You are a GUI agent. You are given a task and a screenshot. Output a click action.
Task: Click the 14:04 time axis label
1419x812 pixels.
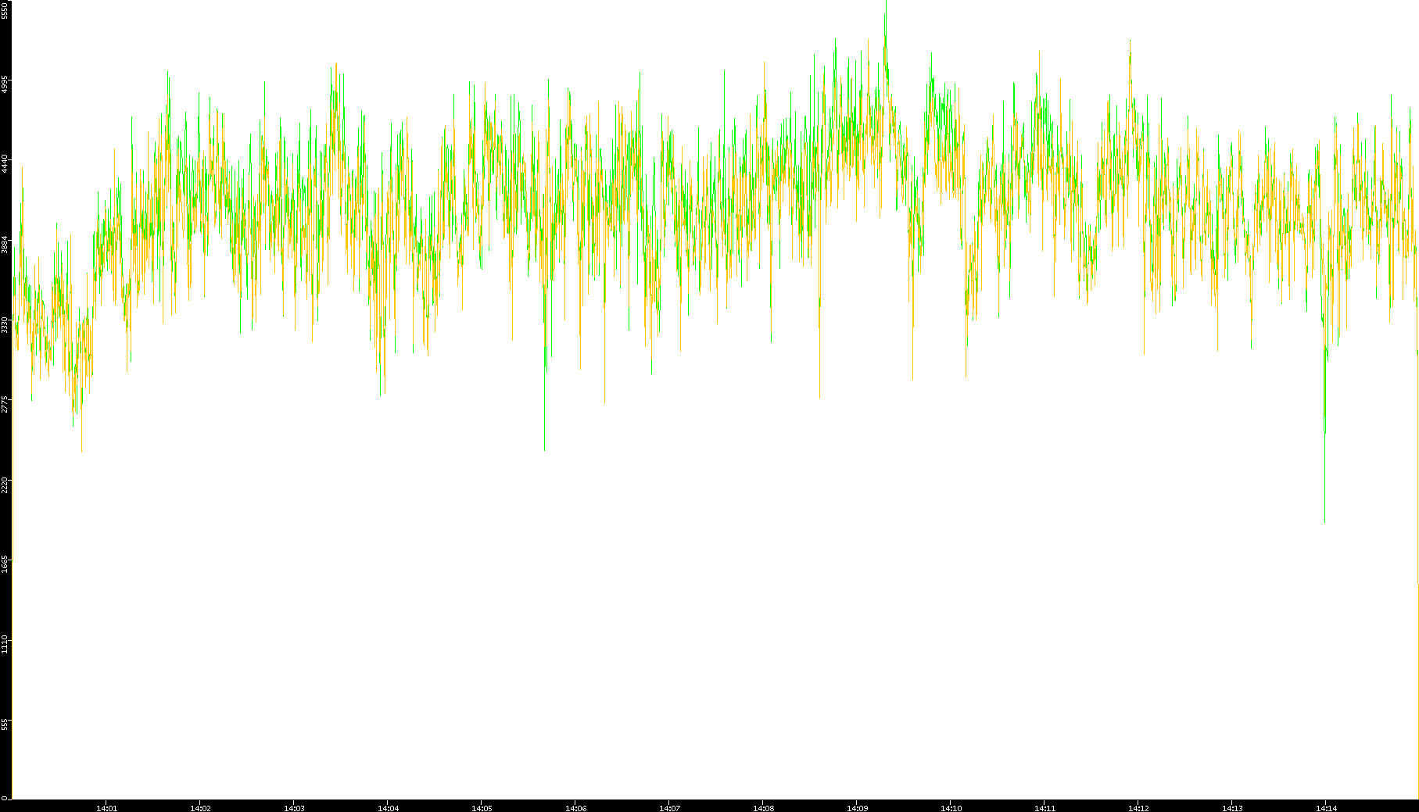click(x=388, y=808)
